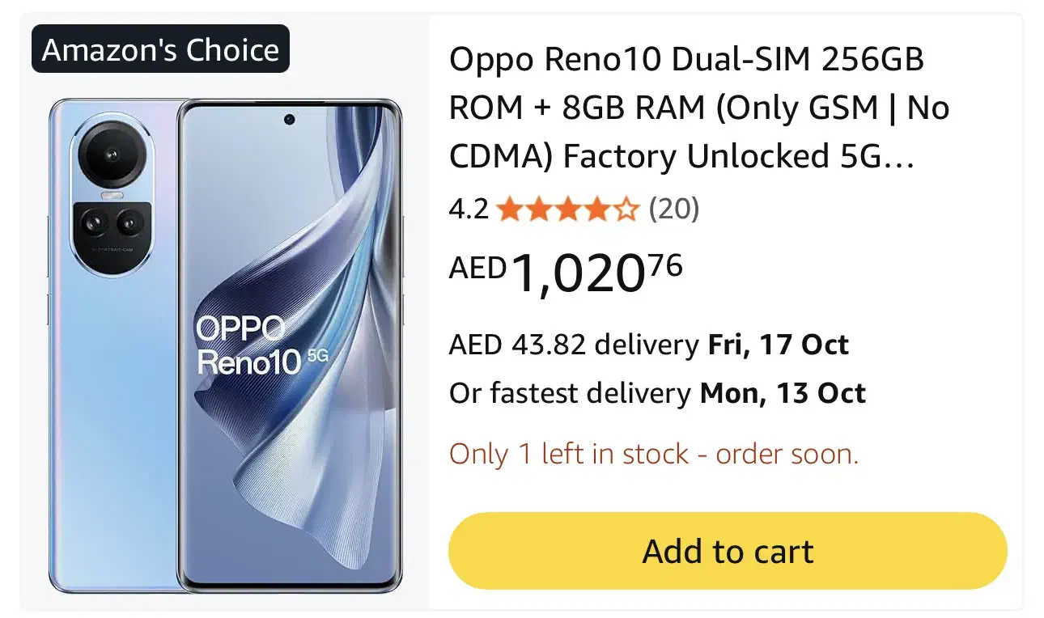The width and height of the screenshot is (1044, 618).
Task: Click the 4.2 rating score
Action: (x=469, y=210)
